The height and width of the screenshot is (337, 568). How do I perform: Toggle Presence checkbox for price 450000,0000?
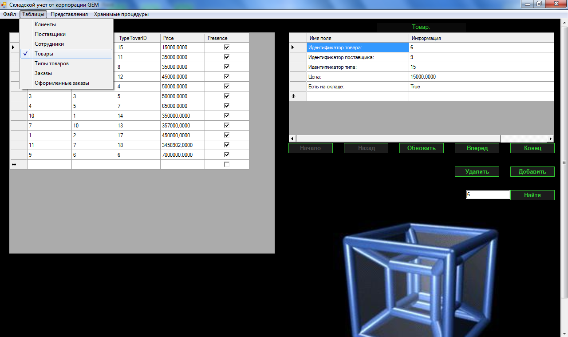227,135
